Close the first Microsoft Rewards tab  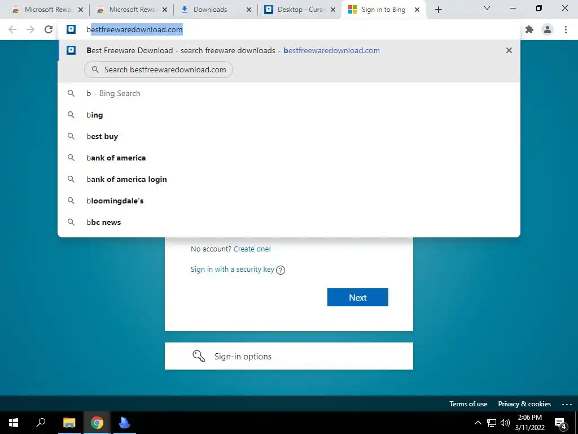[x=81, y=10]
